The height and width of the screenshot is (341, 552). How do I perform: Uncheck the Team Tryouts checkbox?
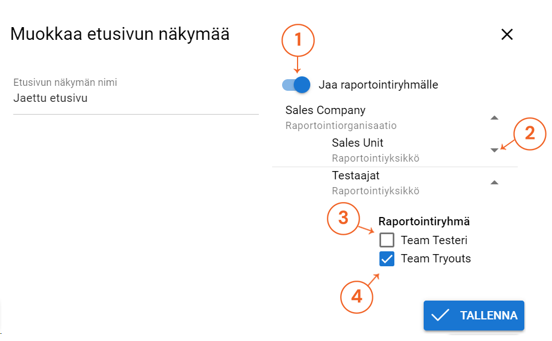coord(387,259)
